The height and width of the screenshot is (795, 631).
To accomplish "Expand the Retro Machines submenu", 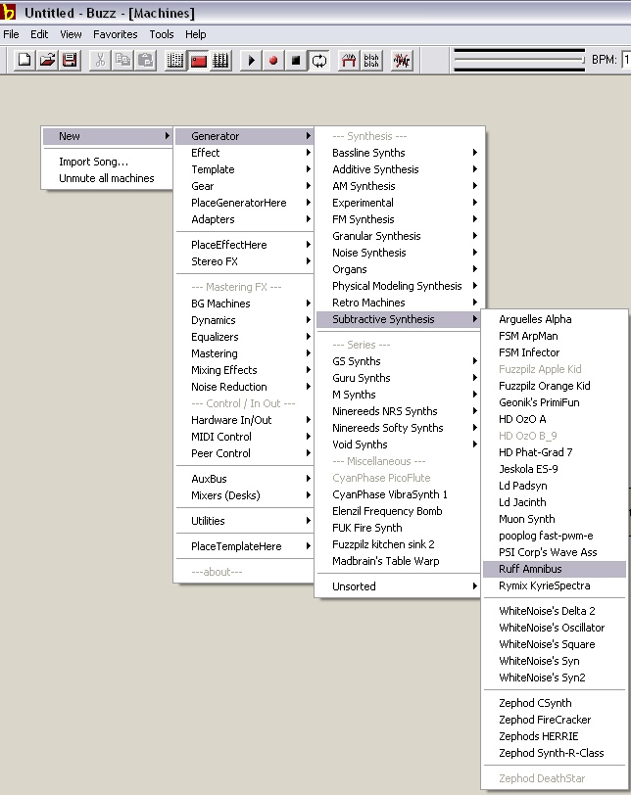I will [398, 303].
